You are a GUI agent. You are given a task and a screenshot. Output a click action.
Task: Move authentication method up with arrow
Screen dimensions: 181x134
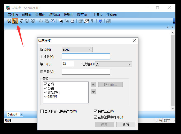93,85
